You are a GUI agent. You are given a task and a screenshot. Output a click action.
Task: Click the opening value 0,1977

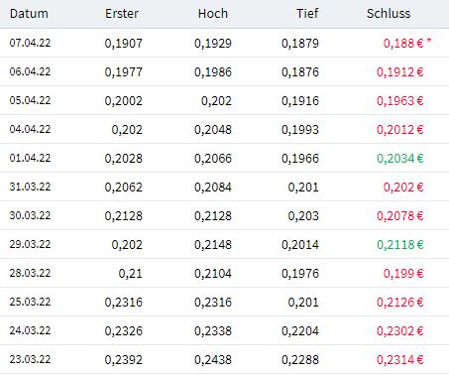tap(124, 72)
